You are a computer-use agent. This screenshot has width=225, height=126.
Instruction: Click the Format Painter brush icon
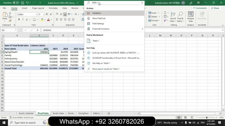click(10, 21)
